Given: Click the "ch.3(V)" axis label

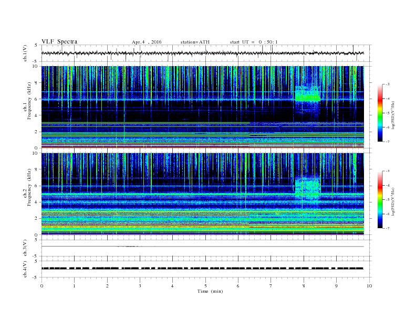Looking at the screenshot, I should pyautogui.click(x=25, y=248).
